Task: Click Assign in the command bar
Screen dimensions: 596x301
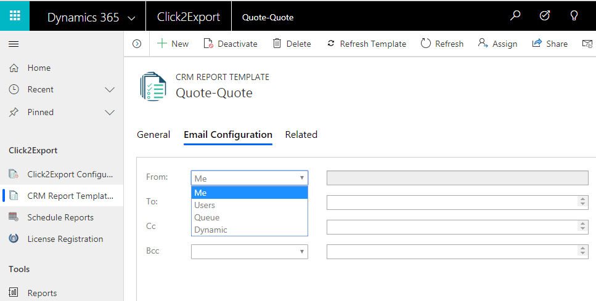Action: tap(497, 44)
